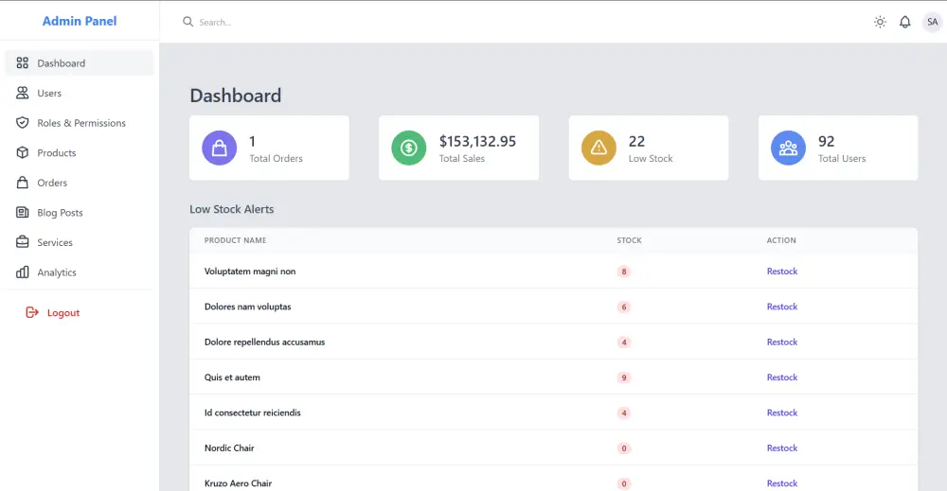Click the Users people icon in sidebar
This screenshot has height=491, width=947.
tap(23, 93)
